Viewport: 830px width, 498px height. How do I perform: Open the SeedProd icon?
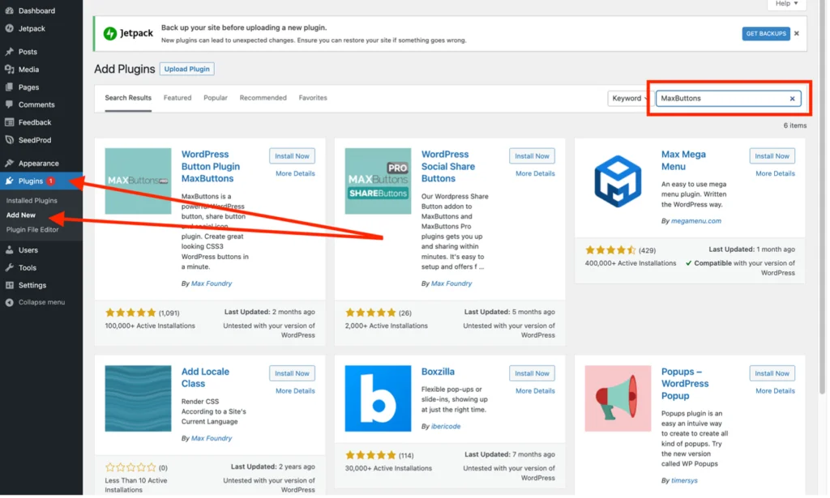pos(10,140)
